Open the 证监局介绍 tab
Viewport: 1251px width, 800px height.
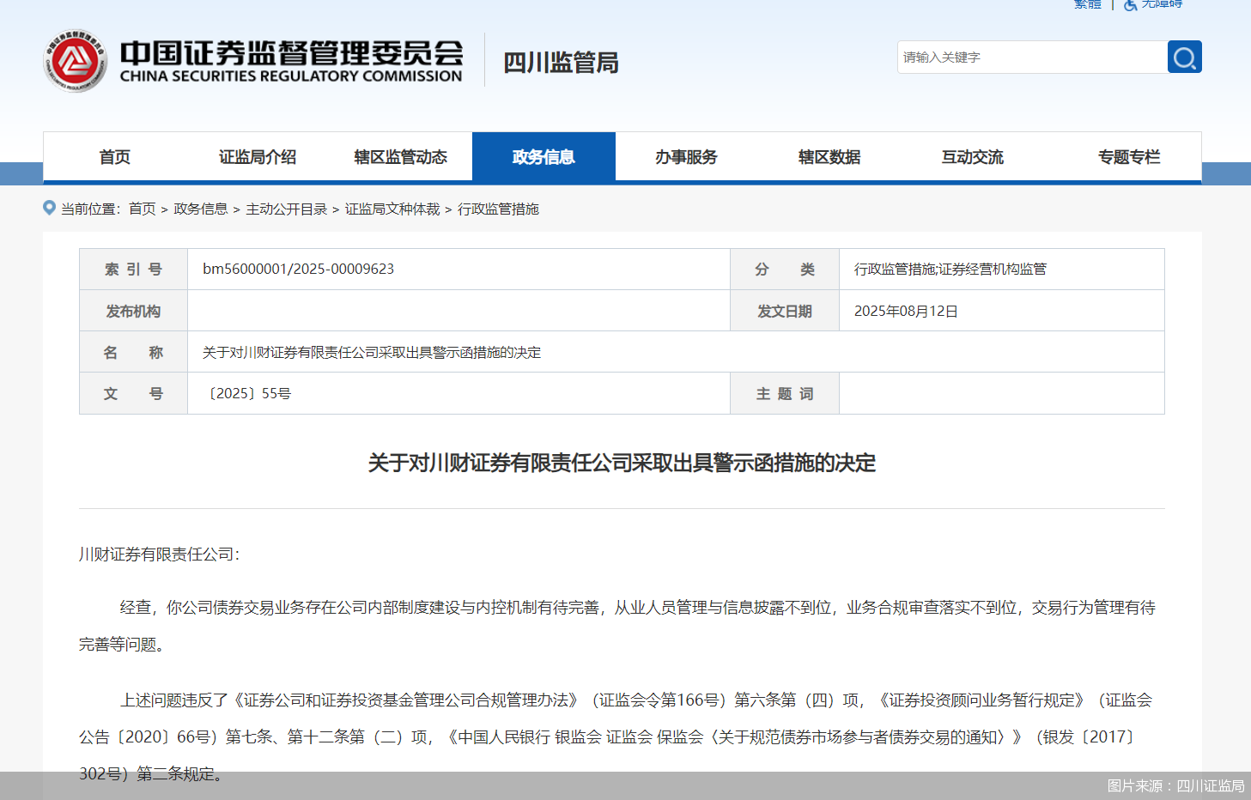[257, 156]
